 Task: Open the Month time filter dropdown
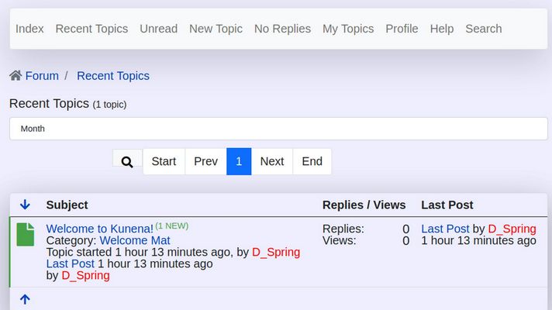click(x=278, y=129)
